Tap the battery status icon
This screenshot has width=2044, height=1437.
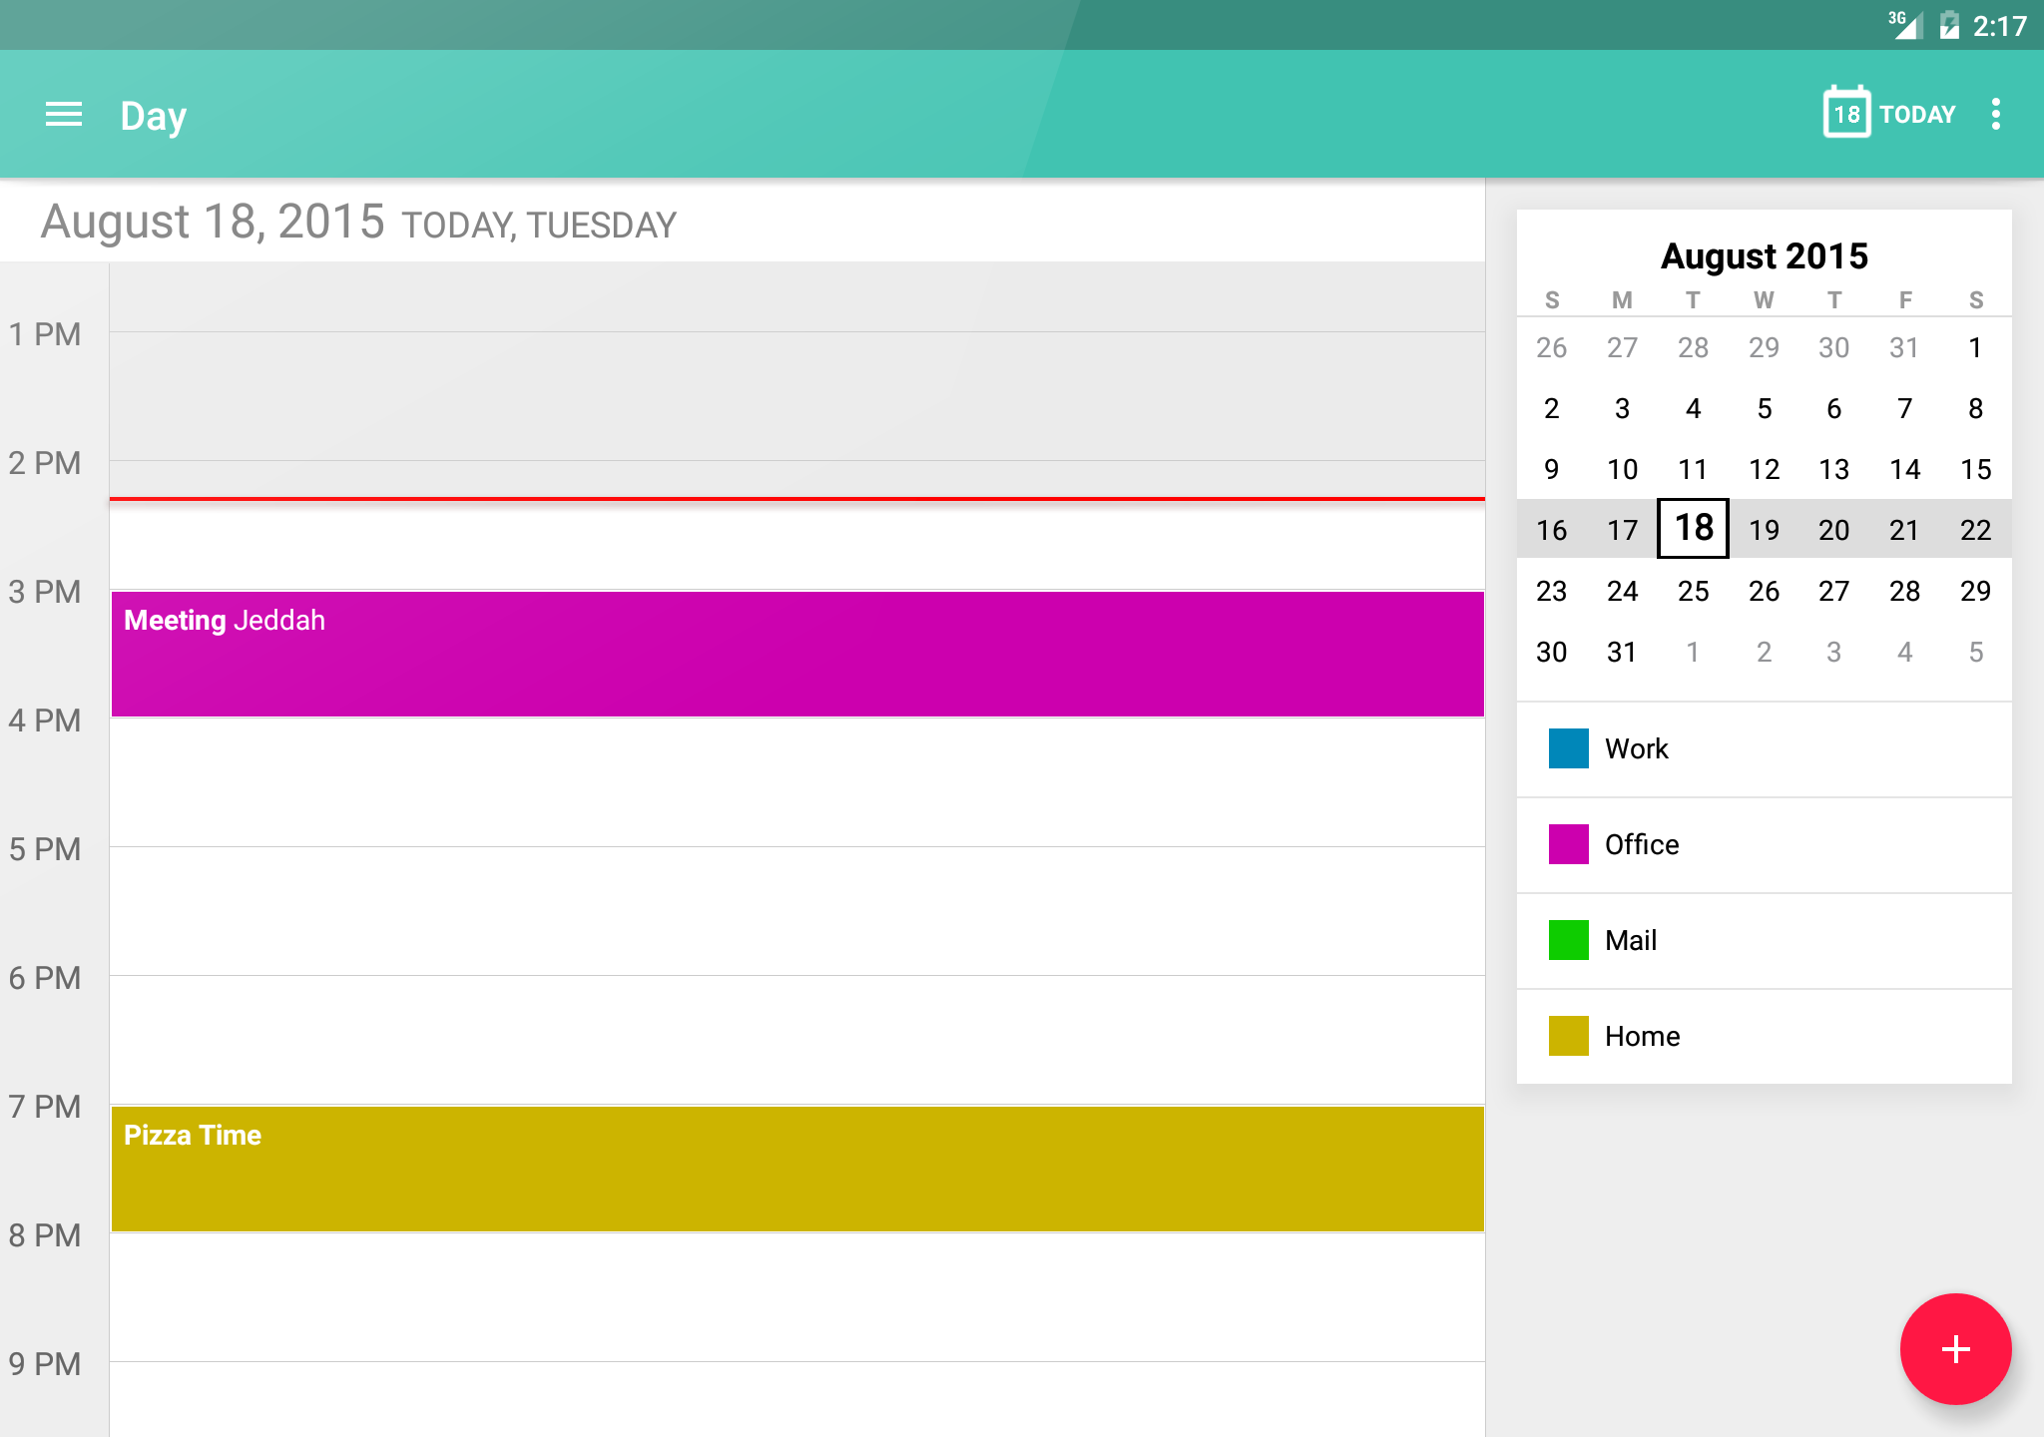[1948, 25]
